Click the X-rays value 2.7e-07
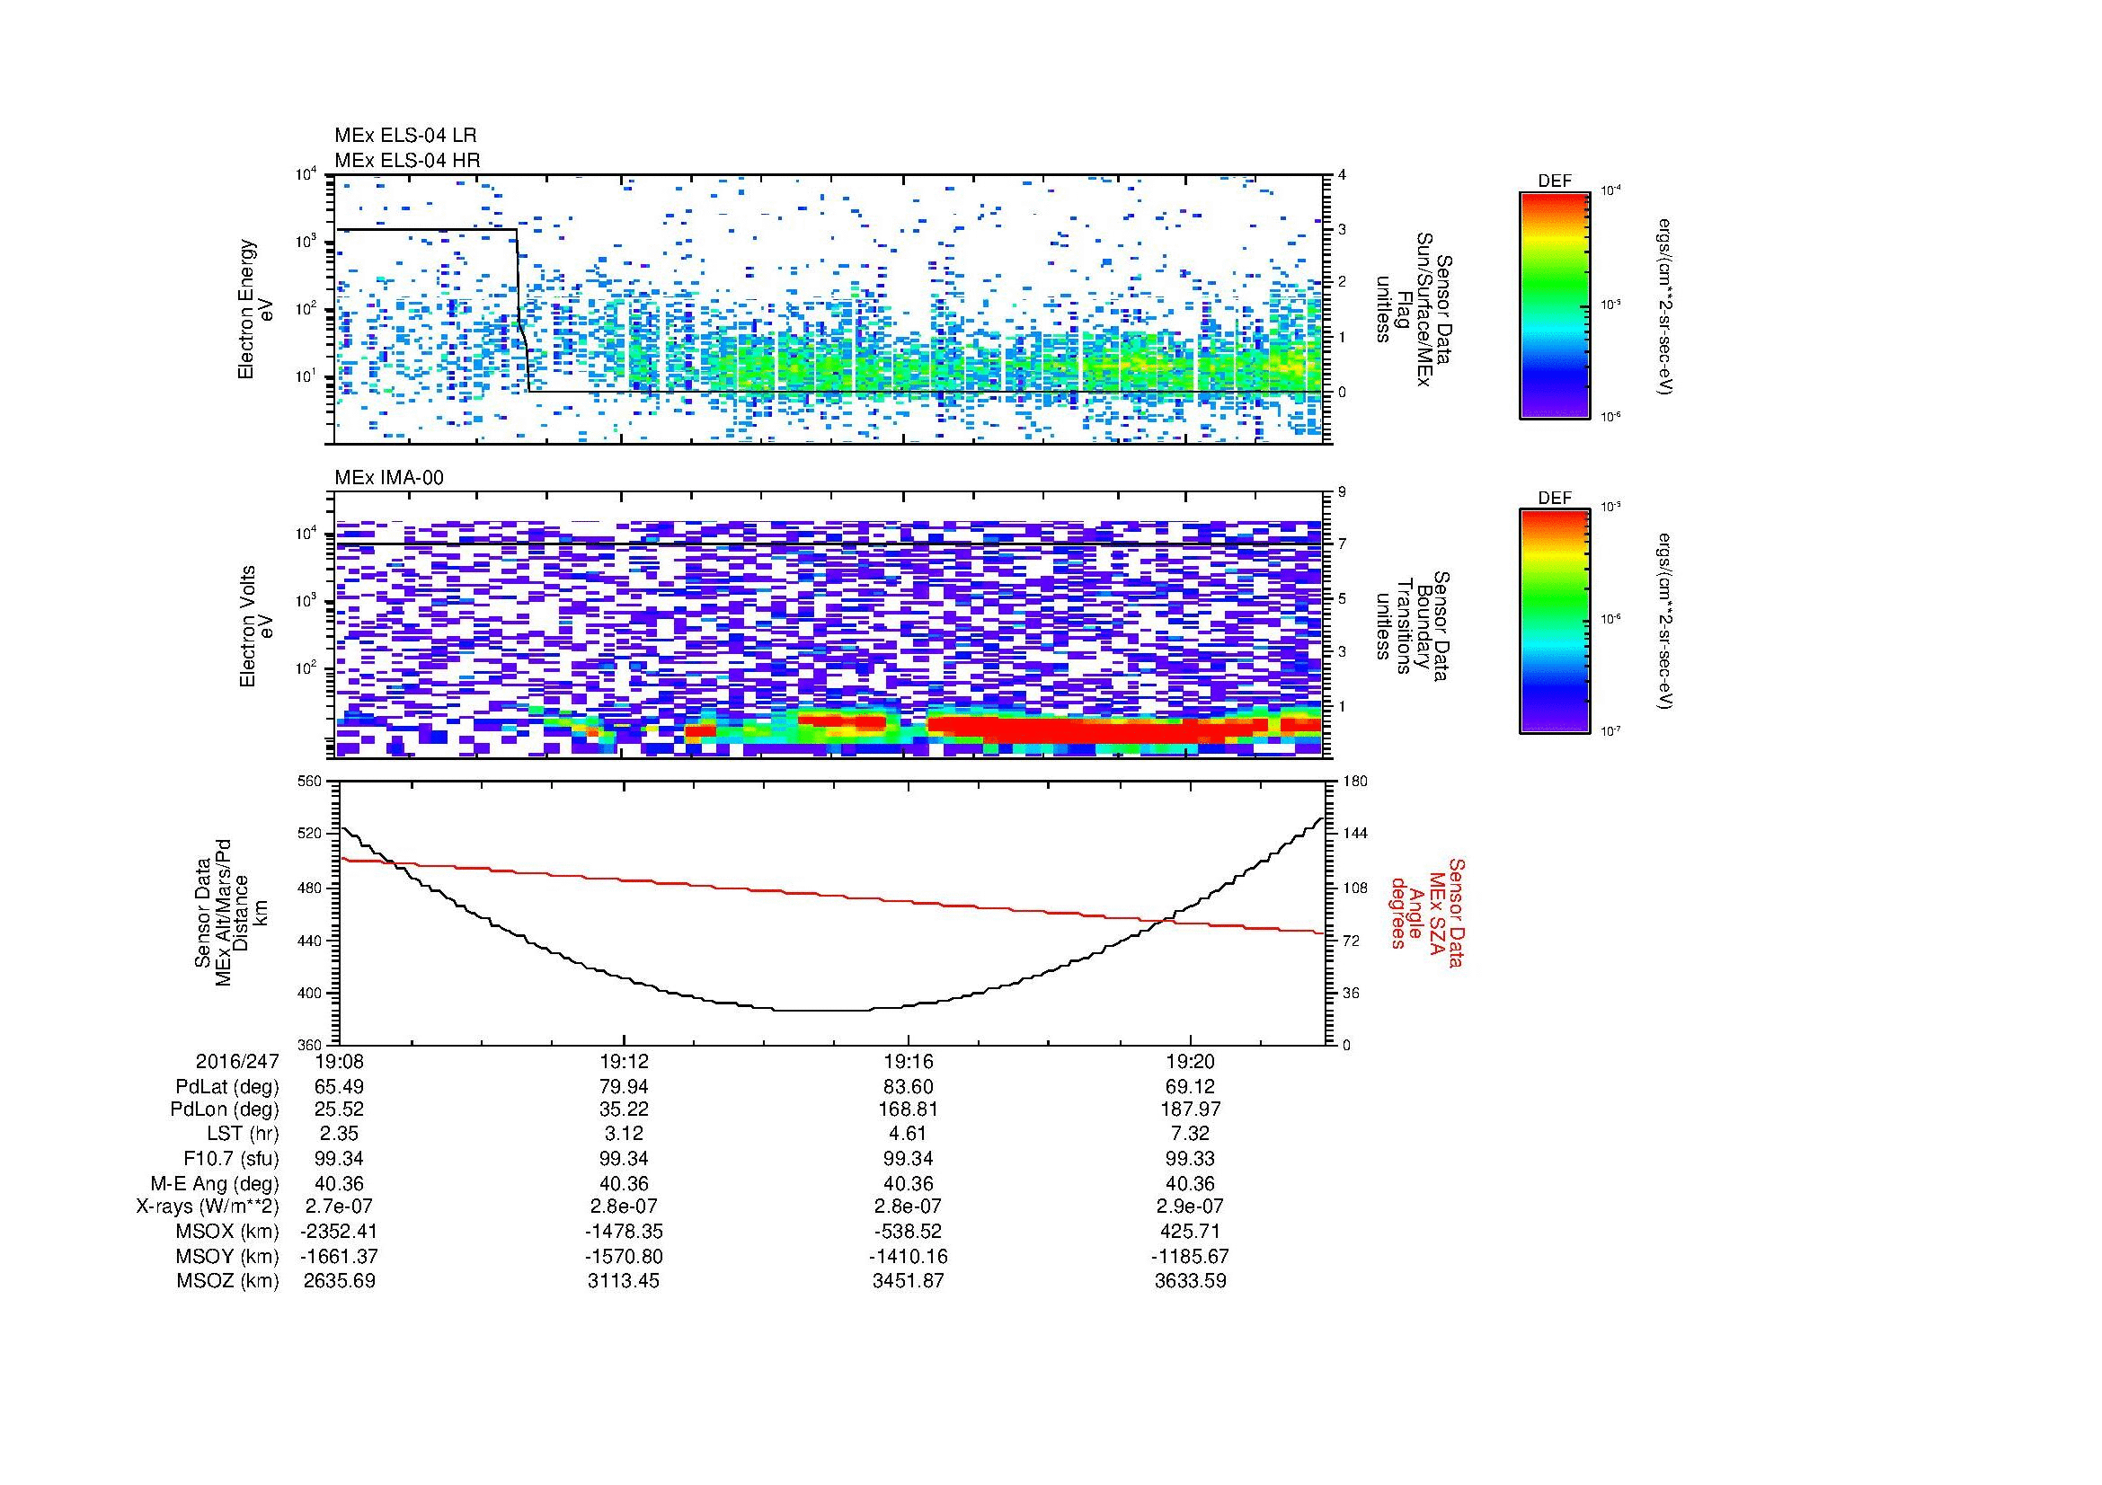The image size is (2102, 1485). [339, 1207]
